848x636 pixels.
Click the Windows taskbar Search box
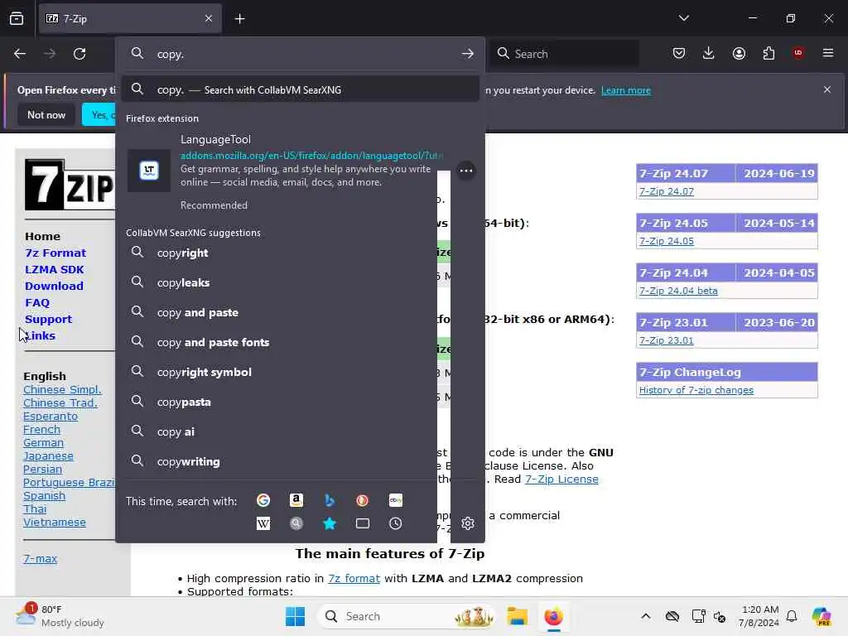point(407,616)
